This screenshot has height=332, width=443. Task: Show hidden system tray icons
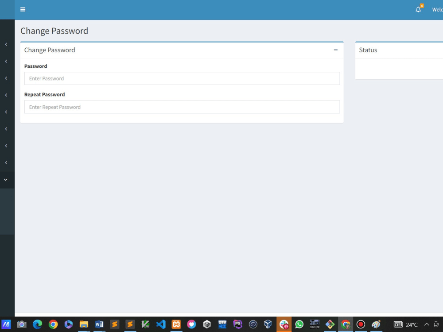point(427,324)
